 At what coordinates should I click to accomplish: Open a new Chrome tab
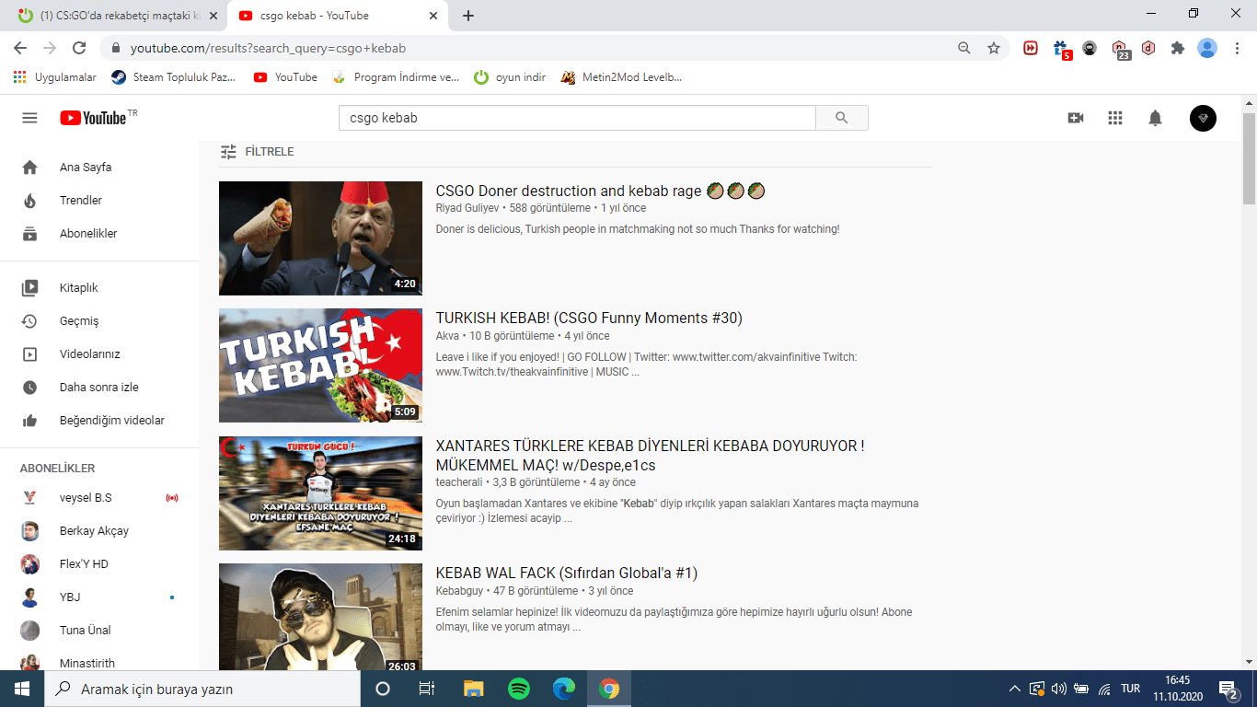(468, 16)
